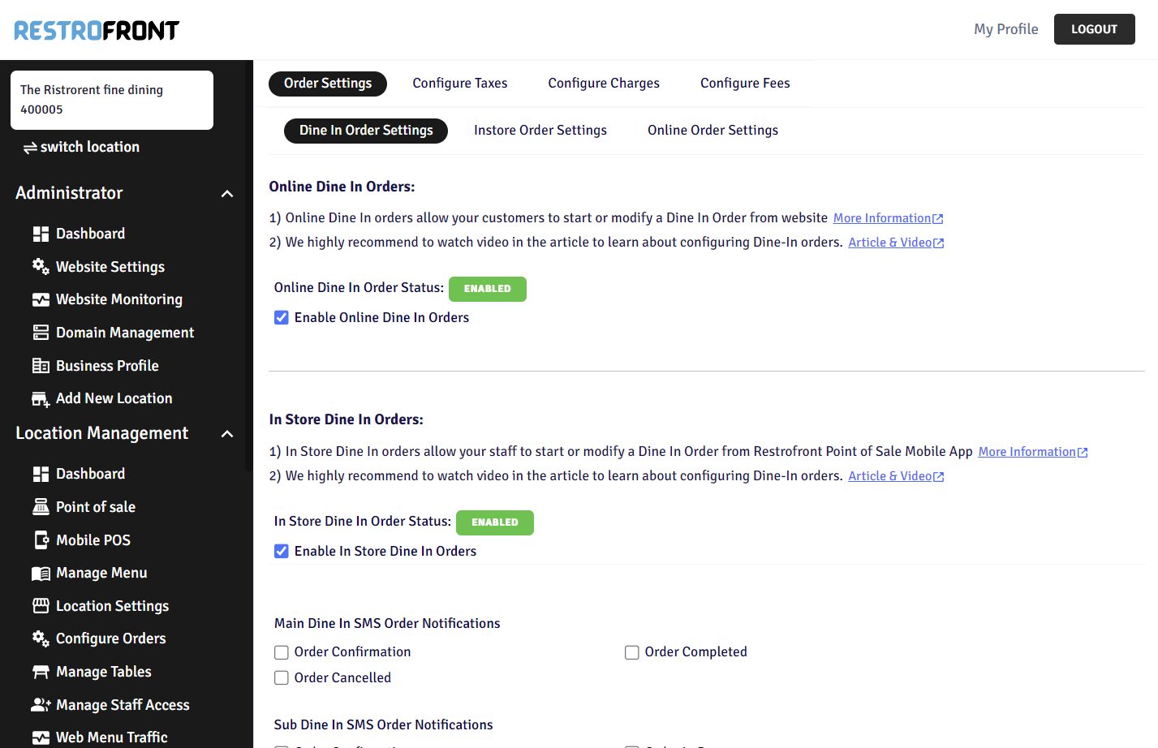The height and width of the screenshot is (748, 1158).
Task: Open the Configure Charges tab
Action: click(x=604, y=84)
